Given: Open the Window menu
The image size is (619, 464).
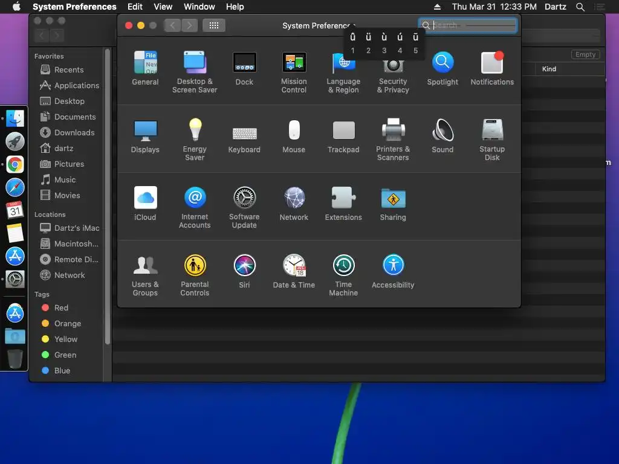Looking at the screenshot, I should [199, 7].
